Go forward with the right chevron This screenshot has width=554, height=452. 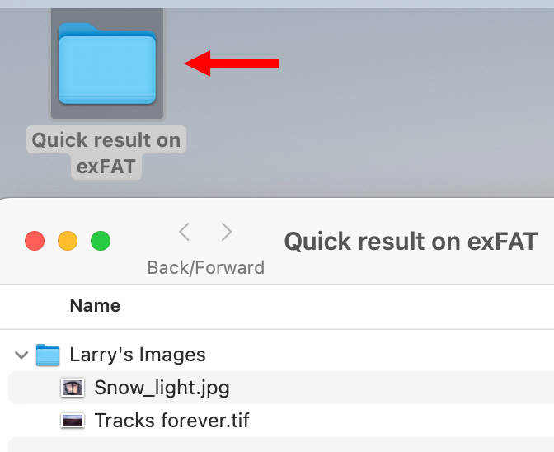tap(227, 233)
